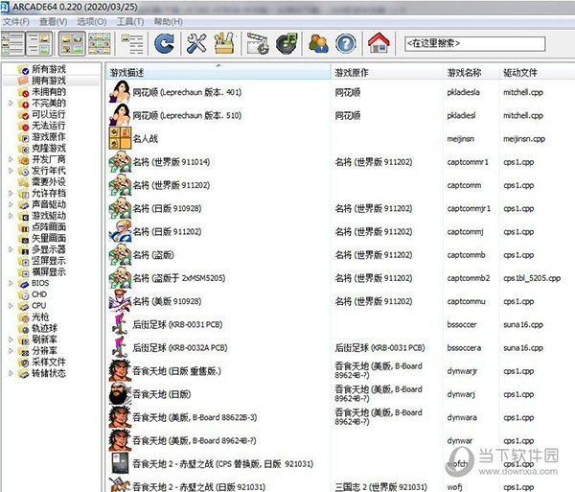
Task: Expand the CPU tree node
Action: [11, 305]
